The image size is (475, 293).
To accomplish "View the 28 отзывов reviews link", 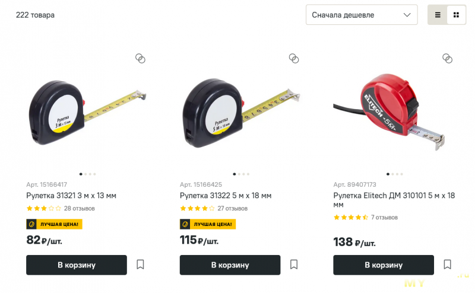I will click(x=79, y=209).
